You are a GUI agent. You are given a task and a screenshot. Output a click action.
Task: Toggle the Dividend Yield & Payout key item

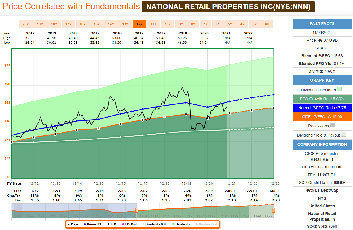[x=322, y=135]
